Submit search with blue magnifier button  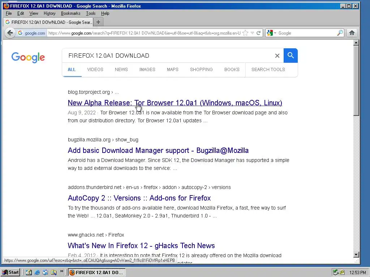tap(291, 56)
